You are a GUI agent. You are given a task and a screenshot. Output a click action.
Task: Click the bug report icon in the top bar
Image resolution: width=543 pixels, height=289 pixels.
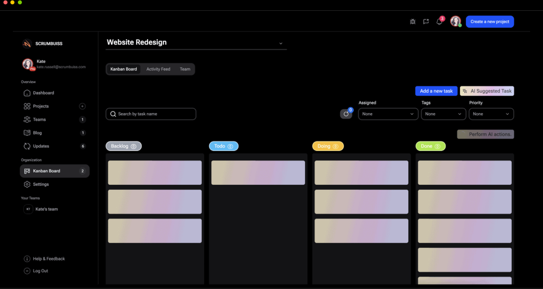click(x=413, y=22)
